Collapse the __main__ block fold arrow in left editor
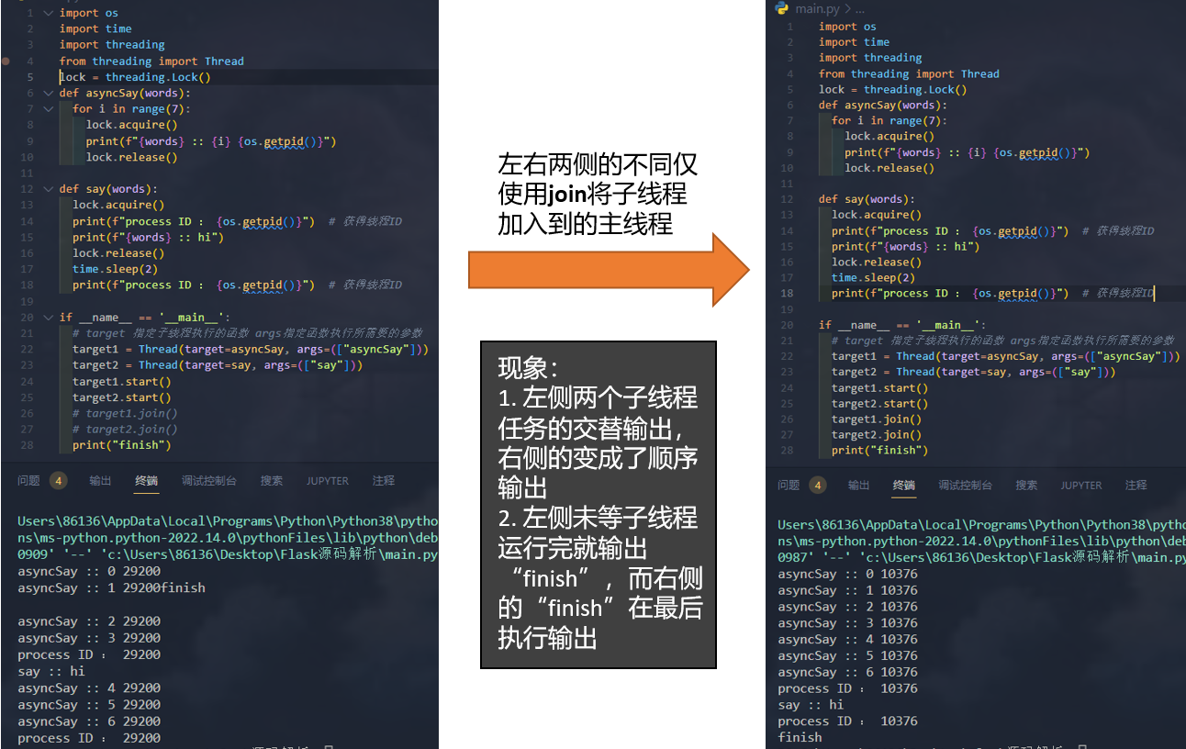1186x749 pixels. pyautogui.click(x=49, y=317)
